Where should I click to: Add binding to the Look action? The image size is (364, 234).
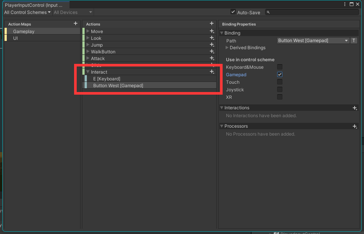(x=212, y=38)
